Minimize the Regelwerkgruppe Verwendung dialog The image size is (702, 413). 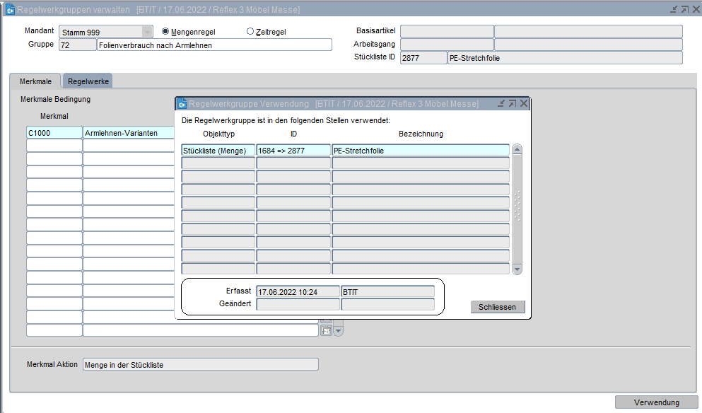point(501,104)
